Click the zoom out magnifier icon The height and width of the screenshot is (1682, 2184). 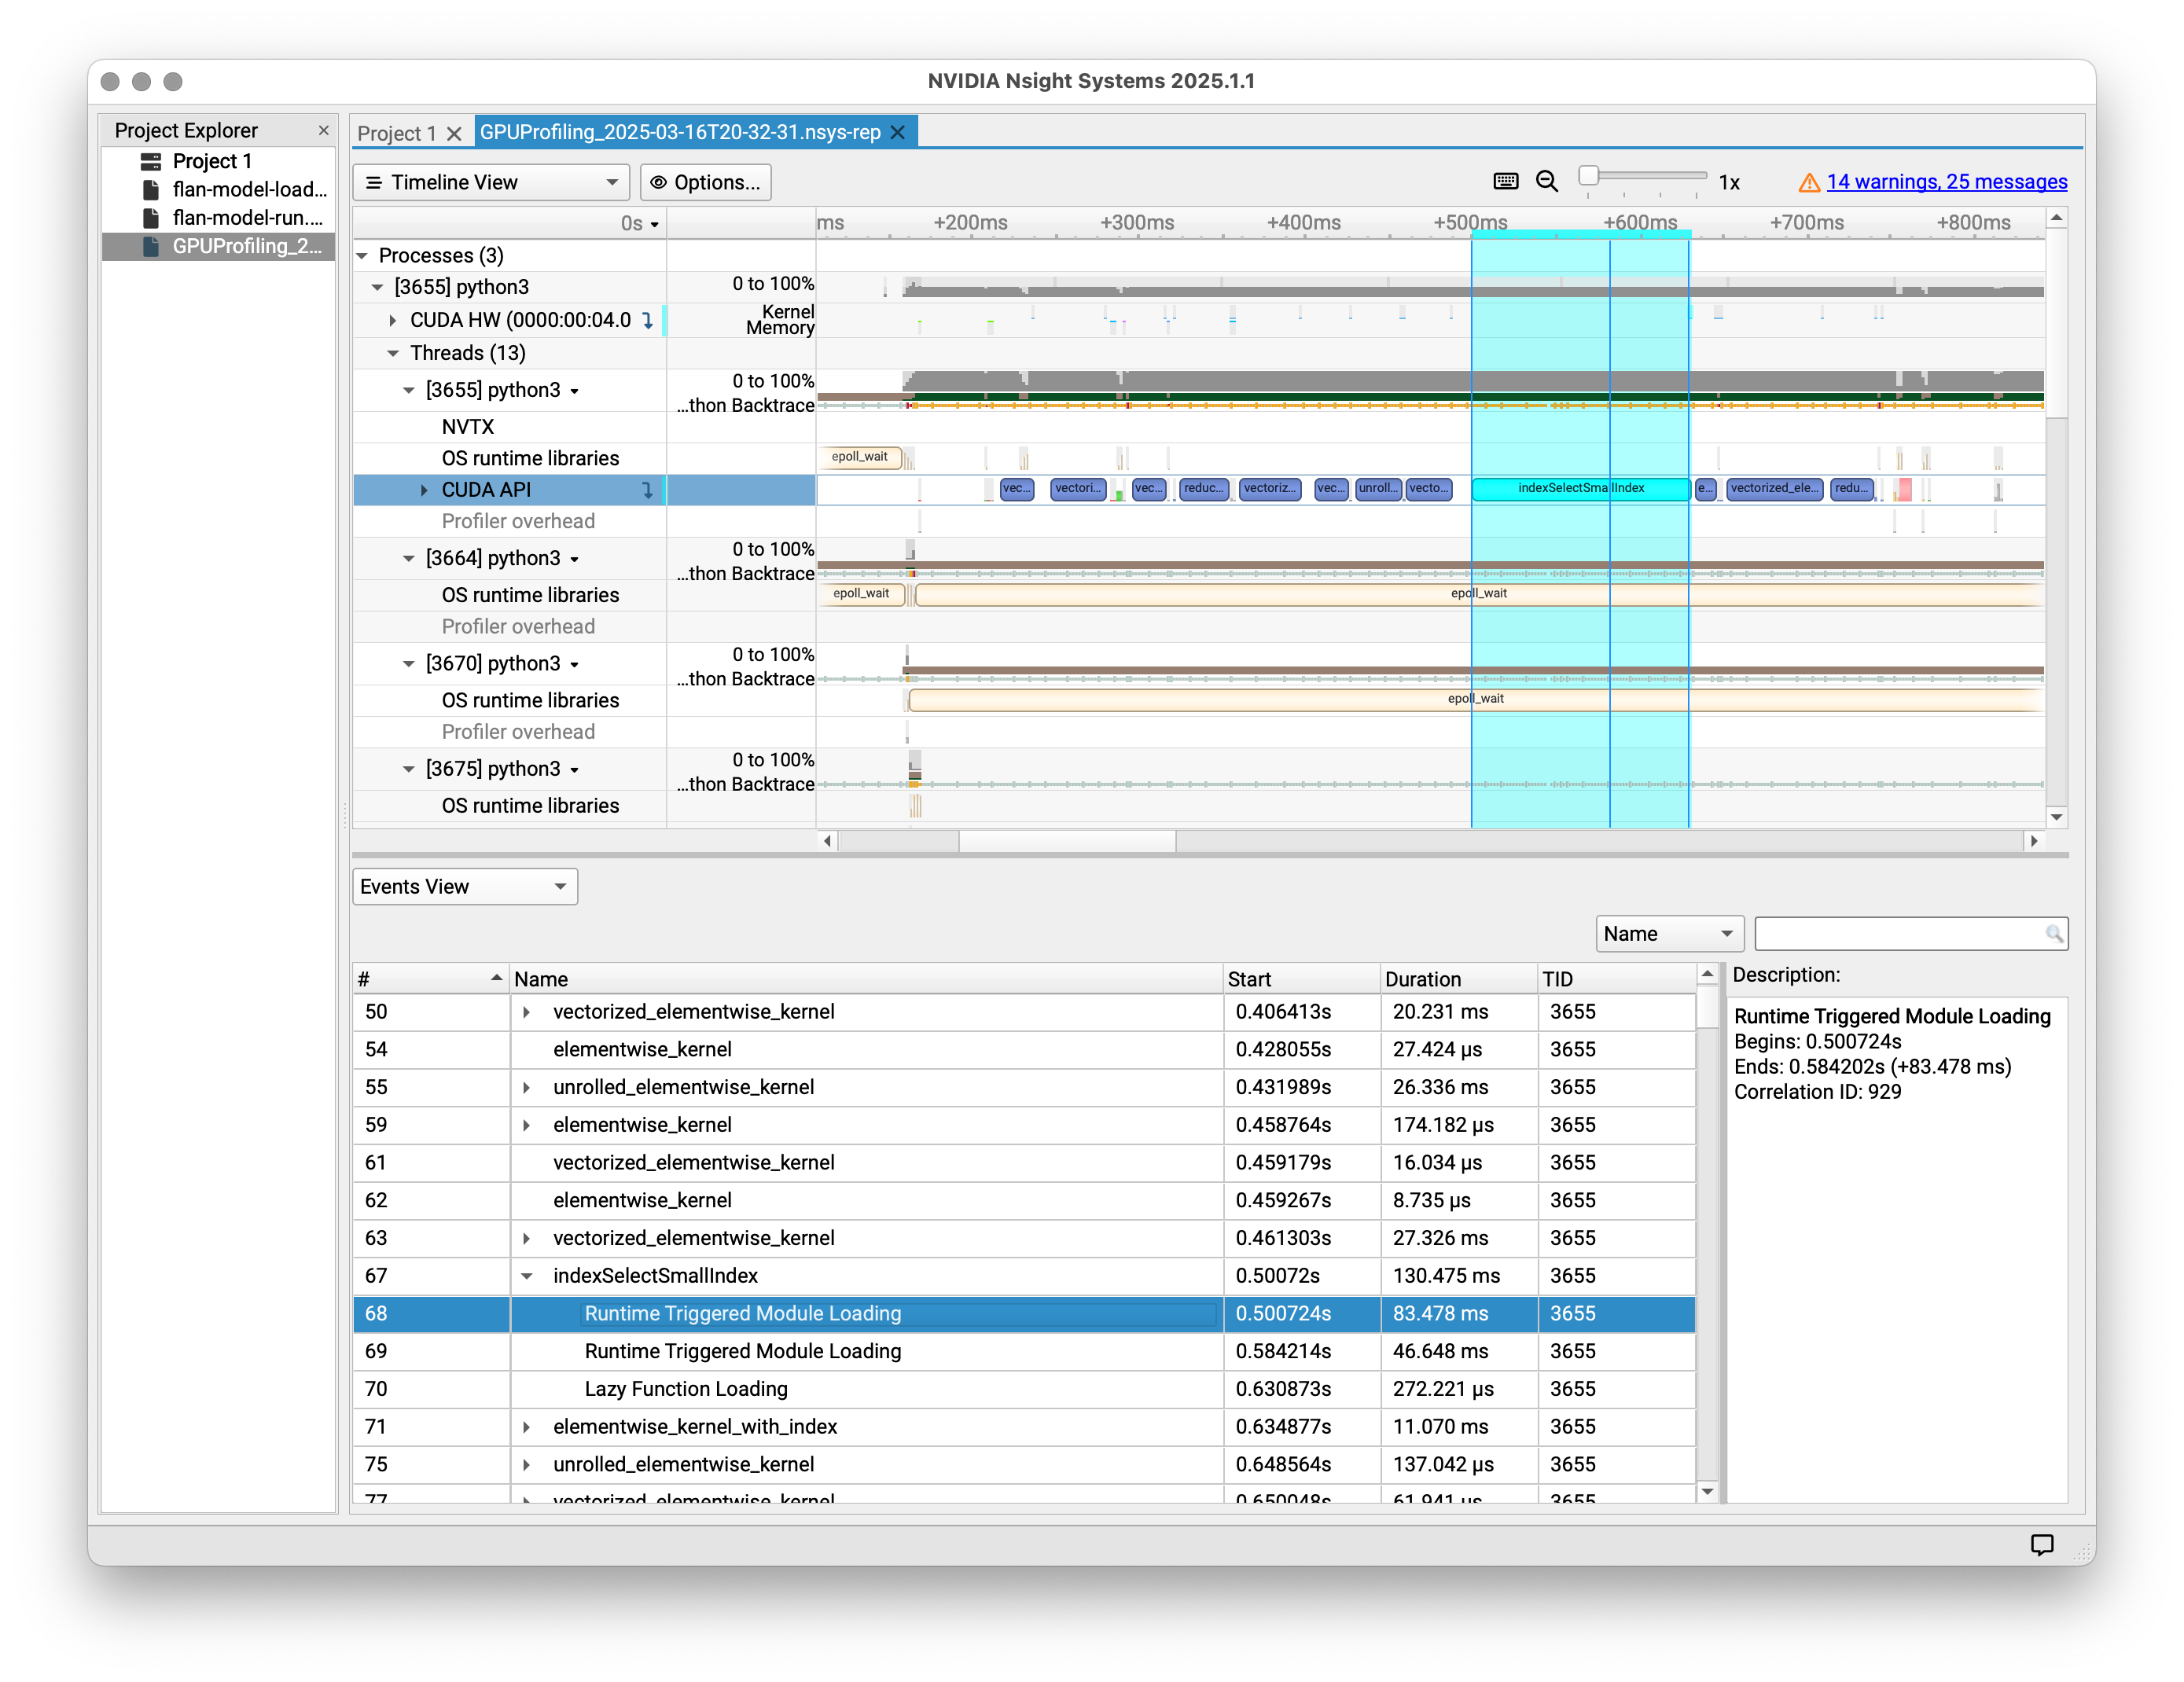pyautogui.click(x=1547, y=181)
